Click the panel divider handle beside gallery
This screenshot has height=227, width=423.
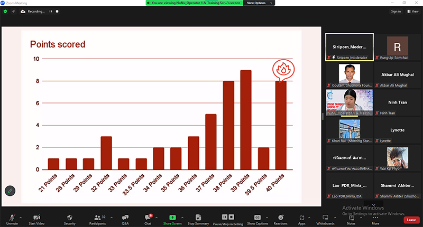coord(323,116)
